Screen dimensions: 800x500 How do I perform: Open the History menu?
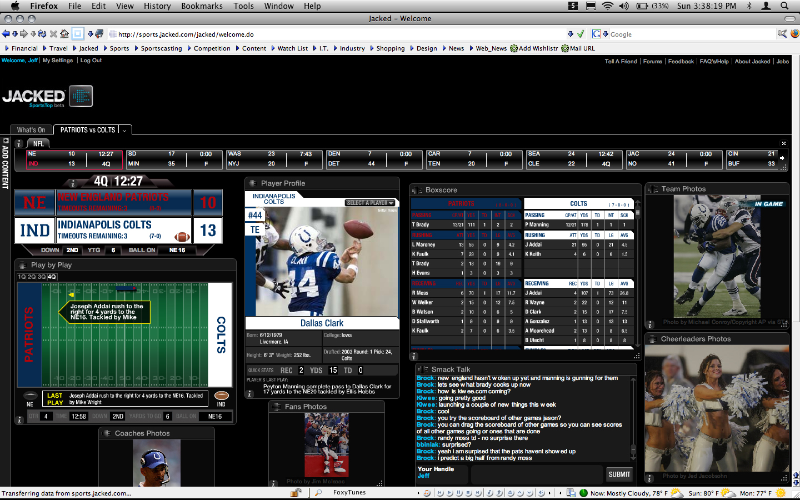(157, 6)
